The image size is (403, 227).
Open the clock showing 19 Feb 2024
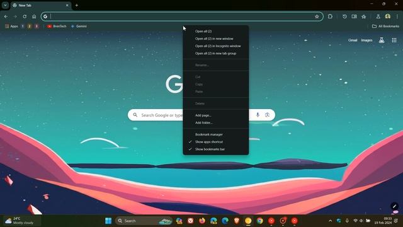[383, 221]
